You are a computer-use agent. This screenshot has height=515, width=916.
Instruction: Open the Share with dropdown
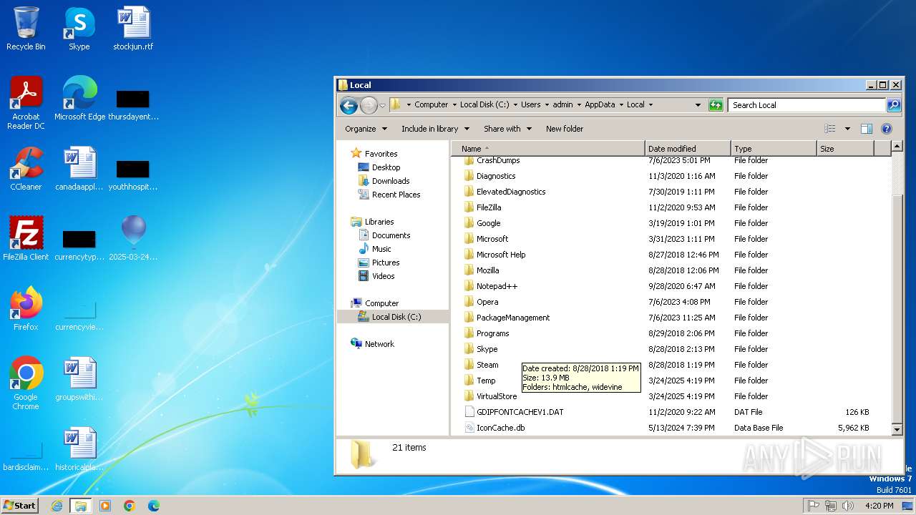pos(507,129)
